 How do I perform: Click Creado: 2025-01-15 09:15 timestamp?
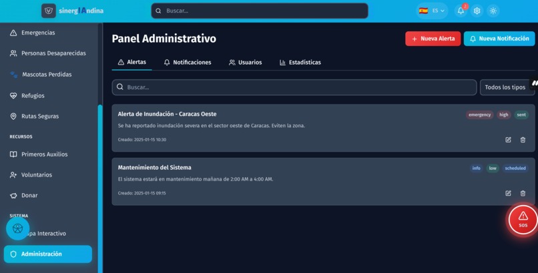142,193
